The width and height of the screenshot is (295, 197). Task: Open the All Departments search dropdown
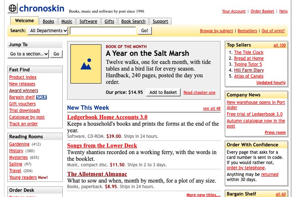(48, 31)
